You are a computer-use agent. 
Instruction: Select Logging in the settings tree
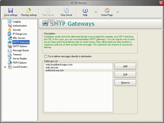tap(17, 22)
